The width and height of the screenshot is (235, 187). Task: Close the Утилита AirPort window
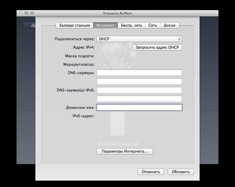(21, 13)
